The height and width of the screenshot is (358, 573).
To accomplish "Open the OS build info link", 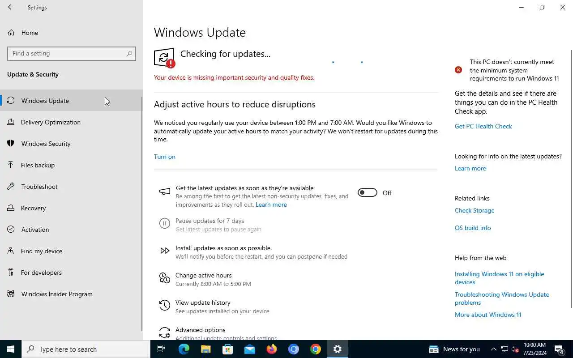I will [473, 228].
